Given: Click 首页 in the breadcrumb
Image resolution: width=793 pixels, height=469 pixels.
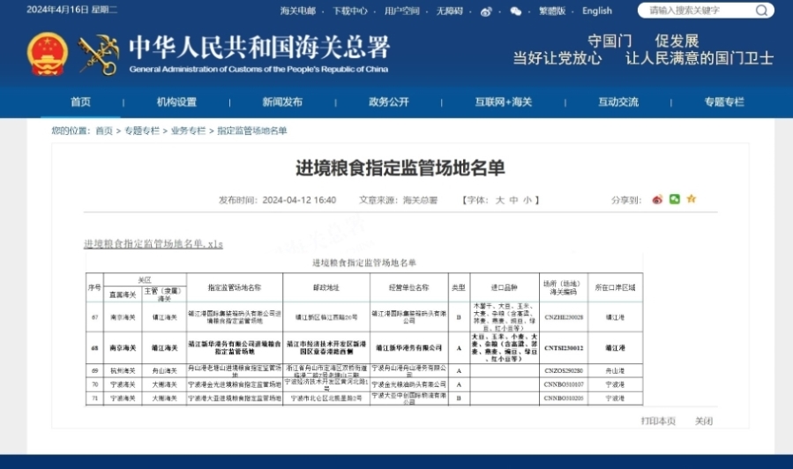Looking at the screenshot, I should (104, 130).
